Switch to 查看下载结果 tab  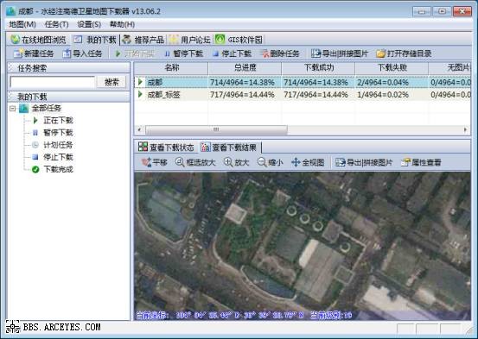[229, 148]
